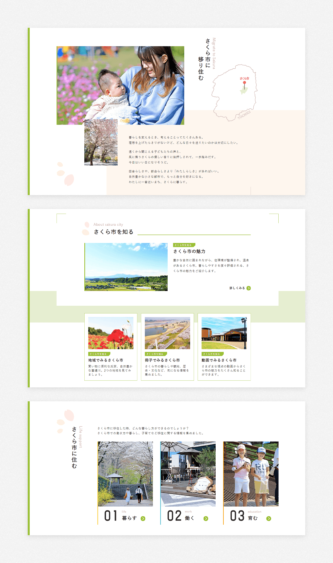The width and height of the screenshot is (333, 563).
Task: Click the text line 今日はいい日になりそうだ。
Action: click(x=148, y=162)
